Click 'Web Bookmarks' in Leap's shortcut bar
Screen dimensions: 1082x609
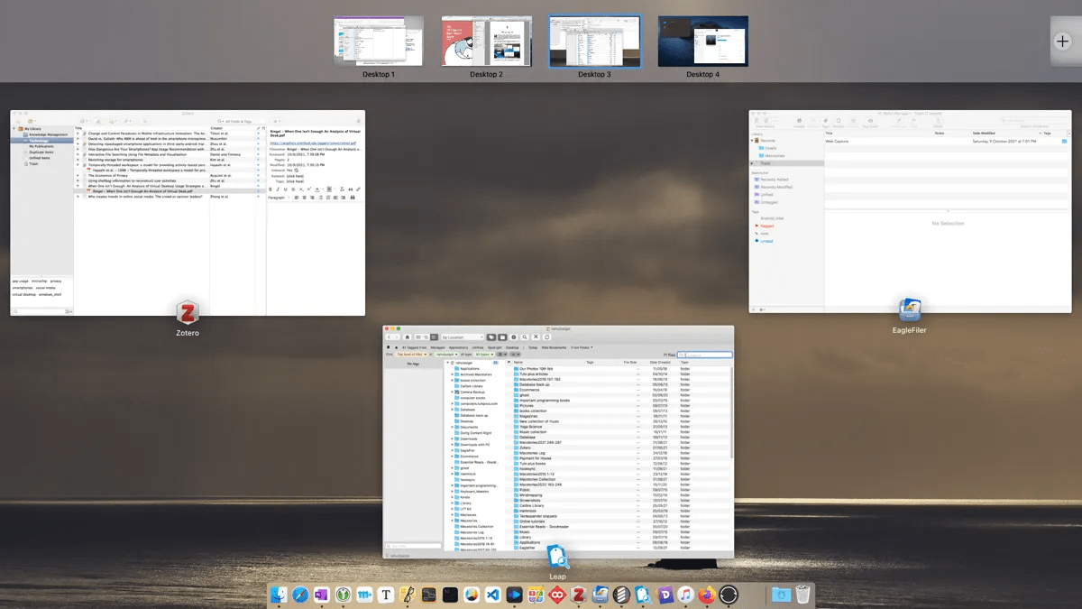click(x=554, y=346)
